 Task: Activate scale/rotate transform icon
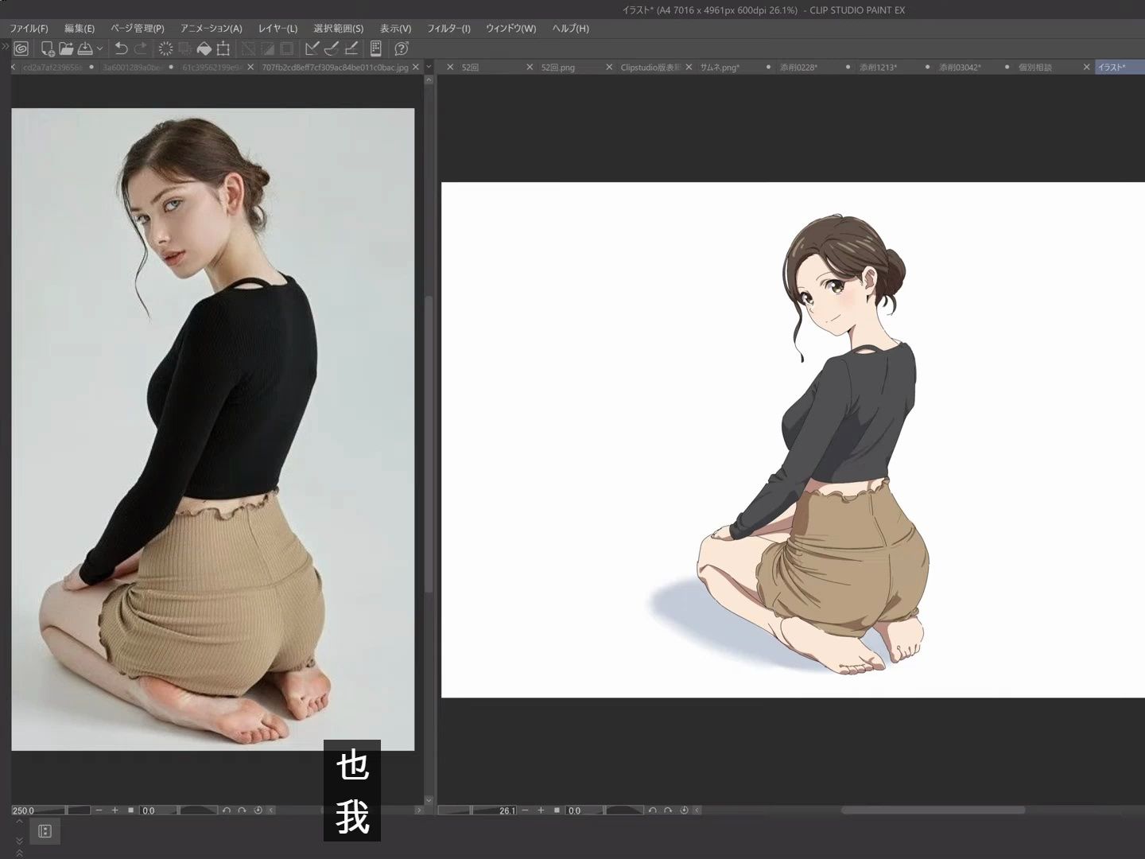tap(223, 49)
